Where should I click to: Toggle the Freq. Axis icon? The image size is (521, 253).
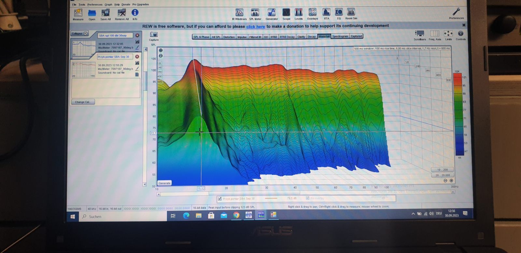pos(435,33)
